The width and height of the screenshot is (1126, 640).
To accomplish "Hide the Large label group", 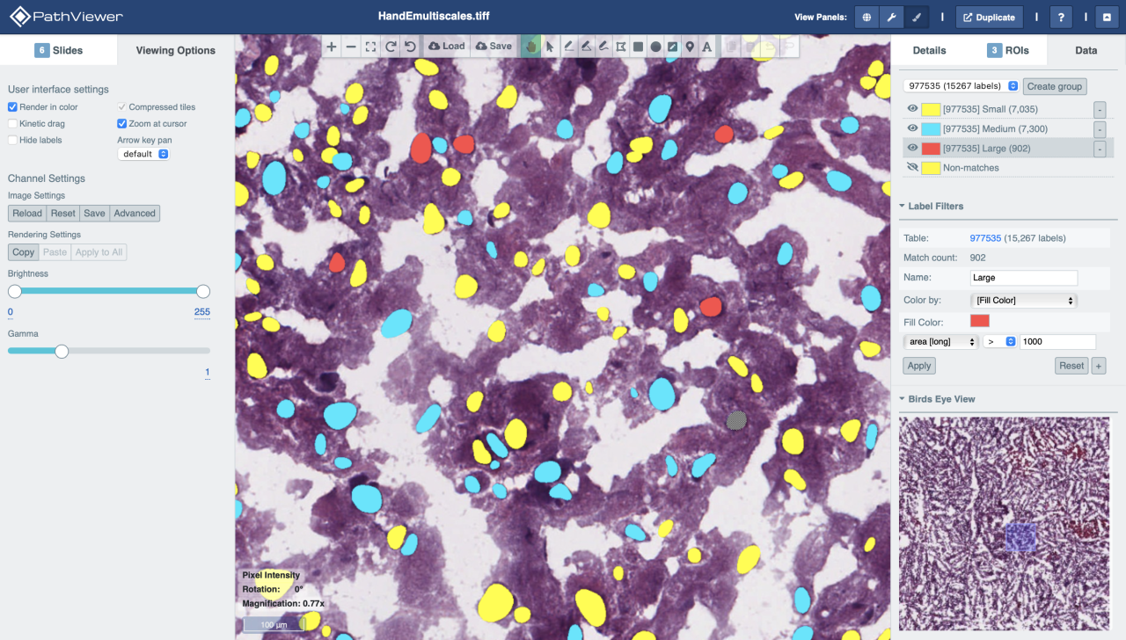I will click(x=912, y=149).
